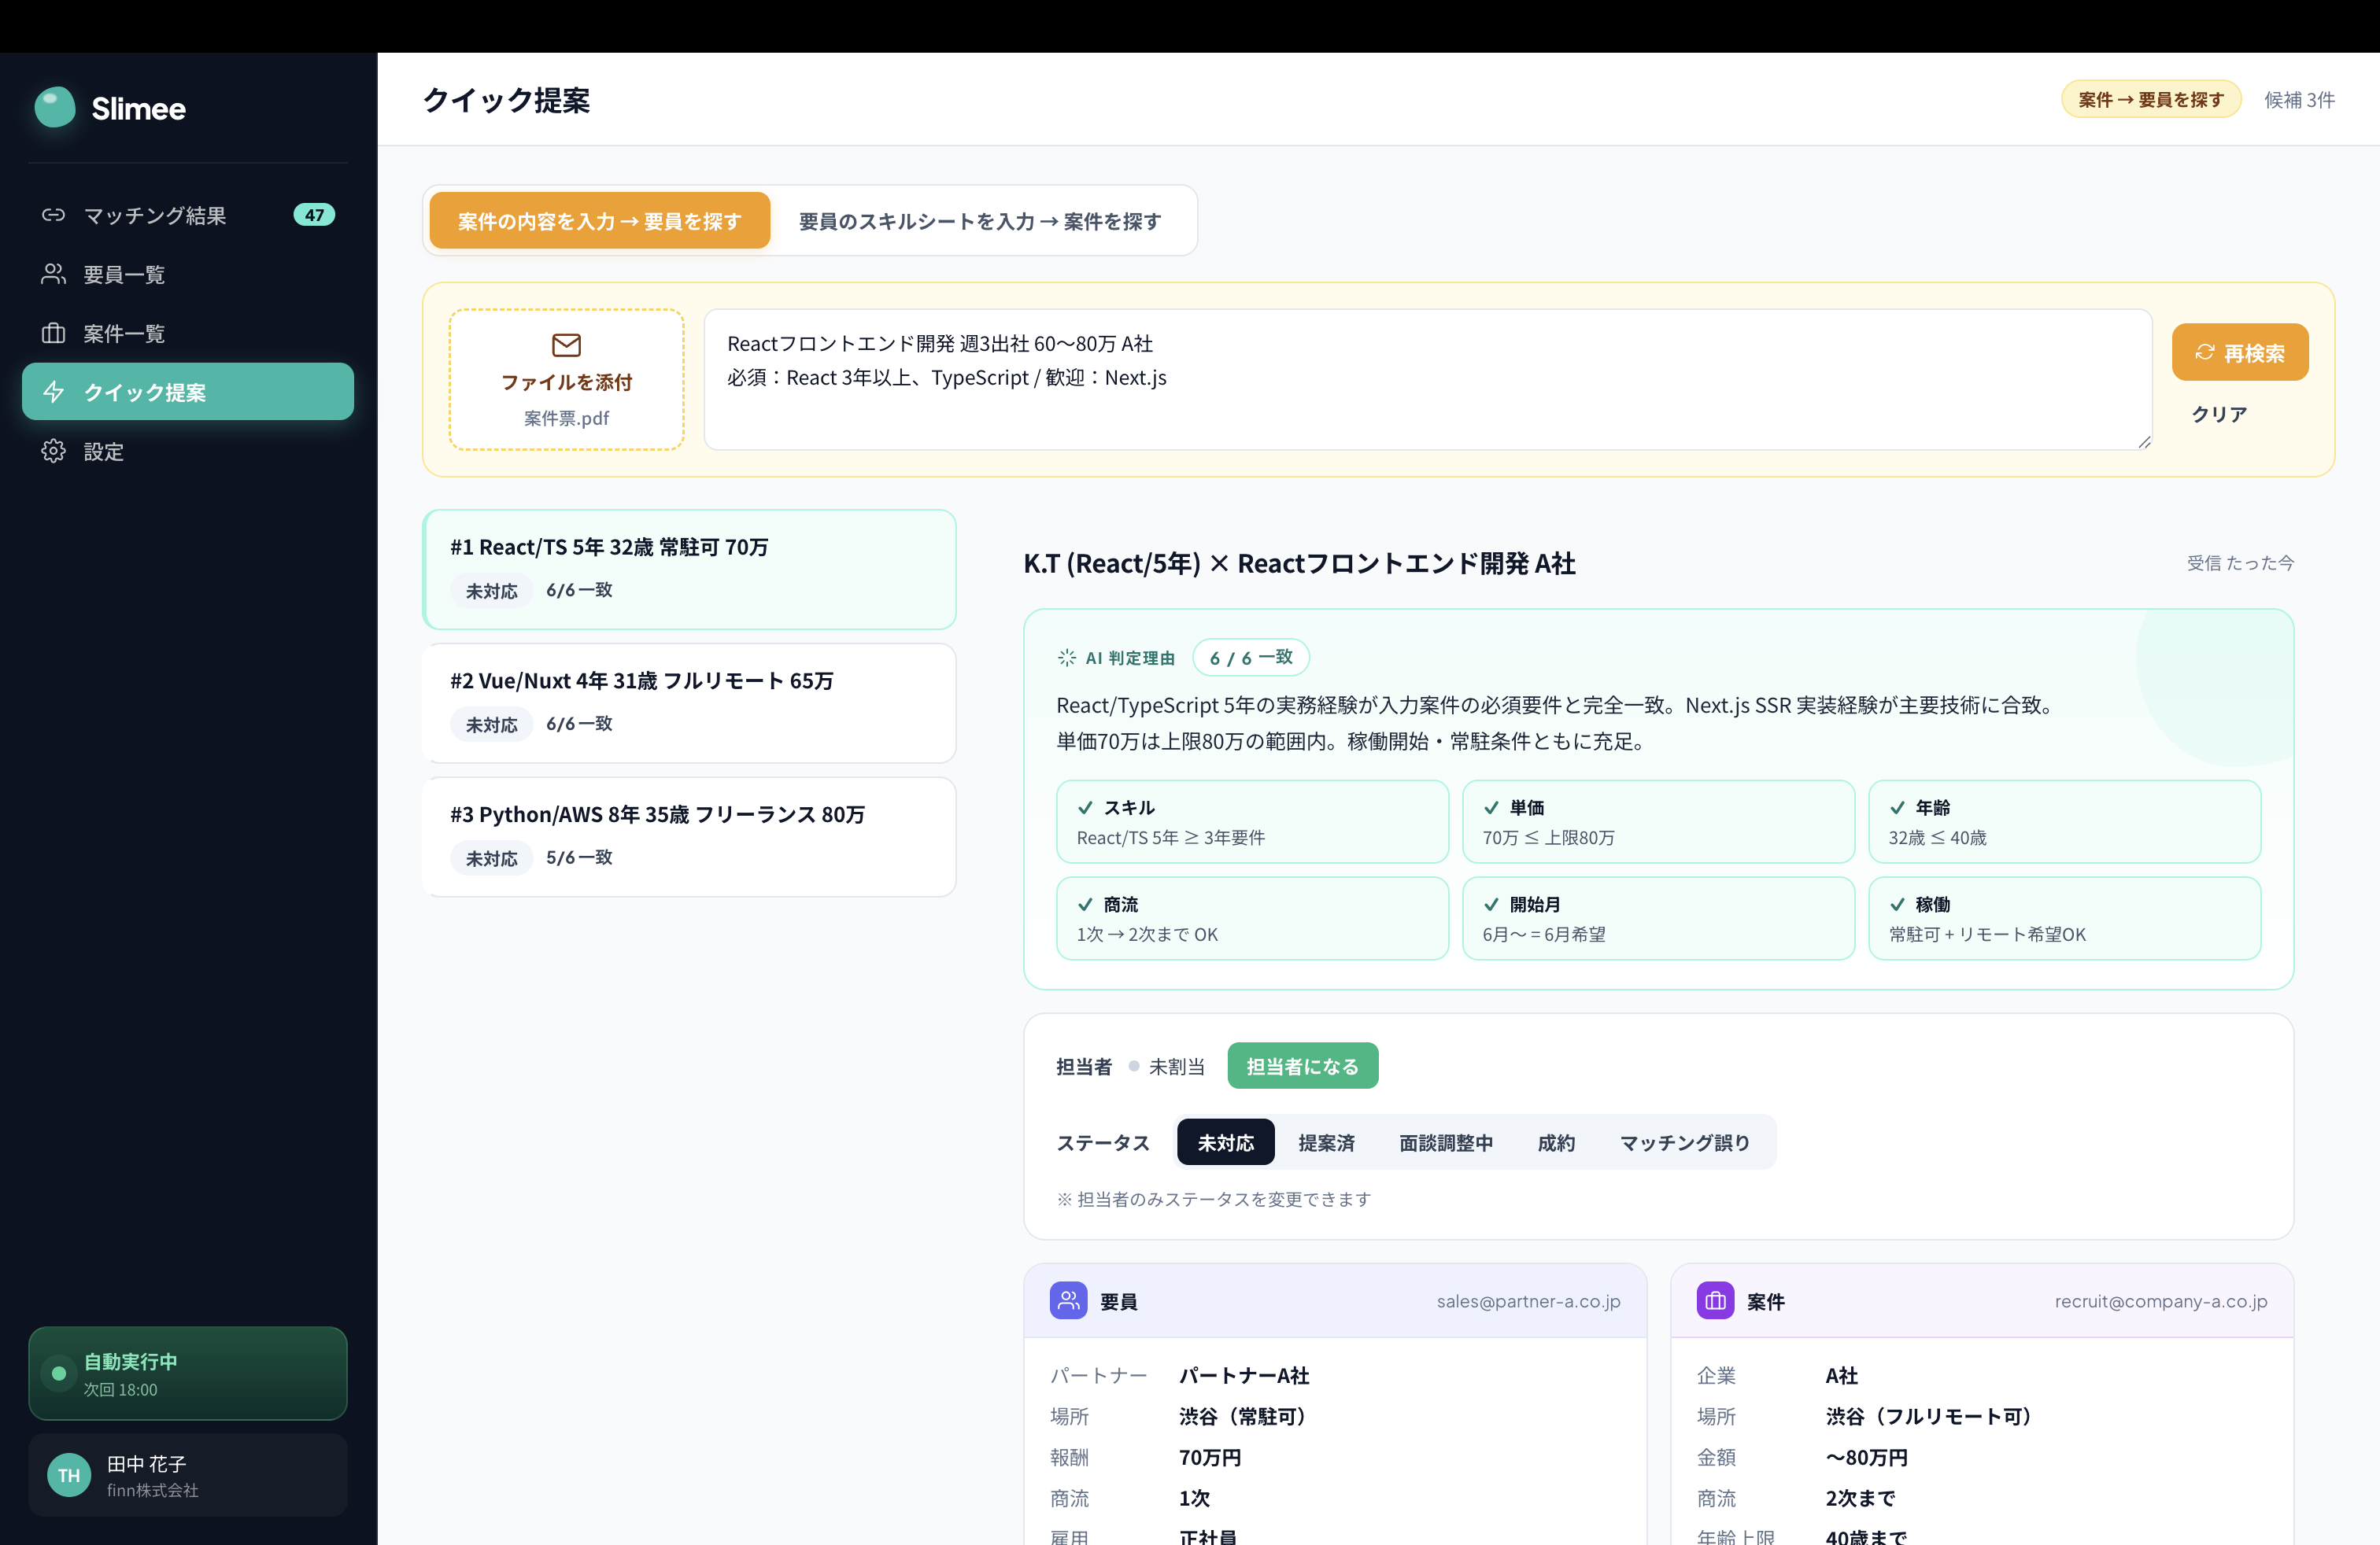The height and width of the screenshot is (1545, 2380).
Task: Switch to 案件の内容を入力→要員を探す tab
Action: pyautogui.click(x=599, y=221)
